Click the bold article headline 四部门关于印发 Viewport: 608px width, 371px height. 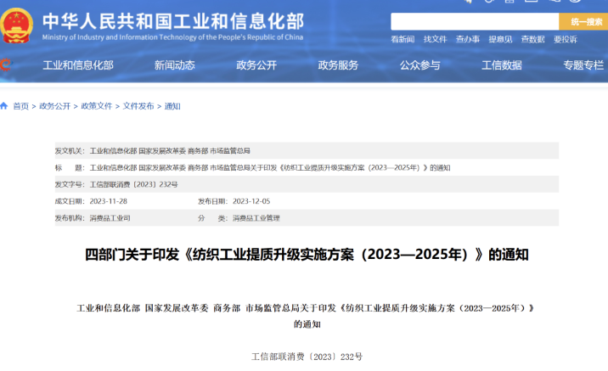[x=307, y=255]
